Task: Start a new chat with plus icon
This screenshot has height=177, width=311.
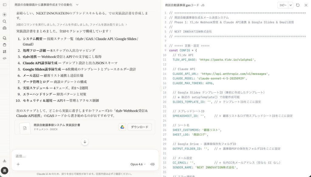Action: pyautogui.click(x=5, y=15)
